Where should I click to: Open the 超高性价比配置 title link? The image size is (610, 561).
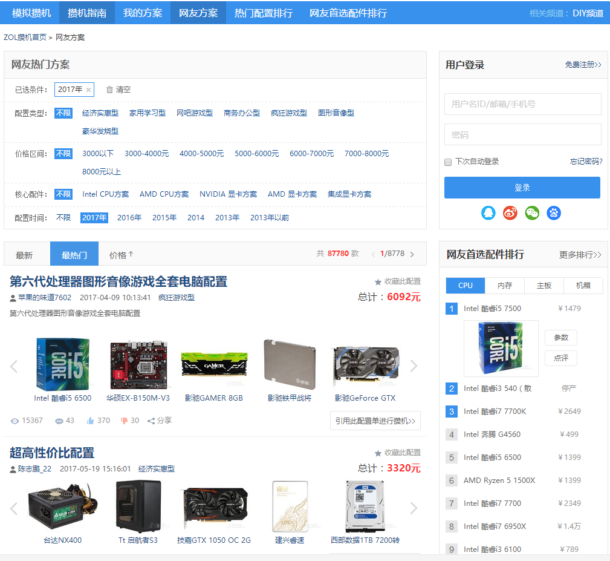point(52,453)
